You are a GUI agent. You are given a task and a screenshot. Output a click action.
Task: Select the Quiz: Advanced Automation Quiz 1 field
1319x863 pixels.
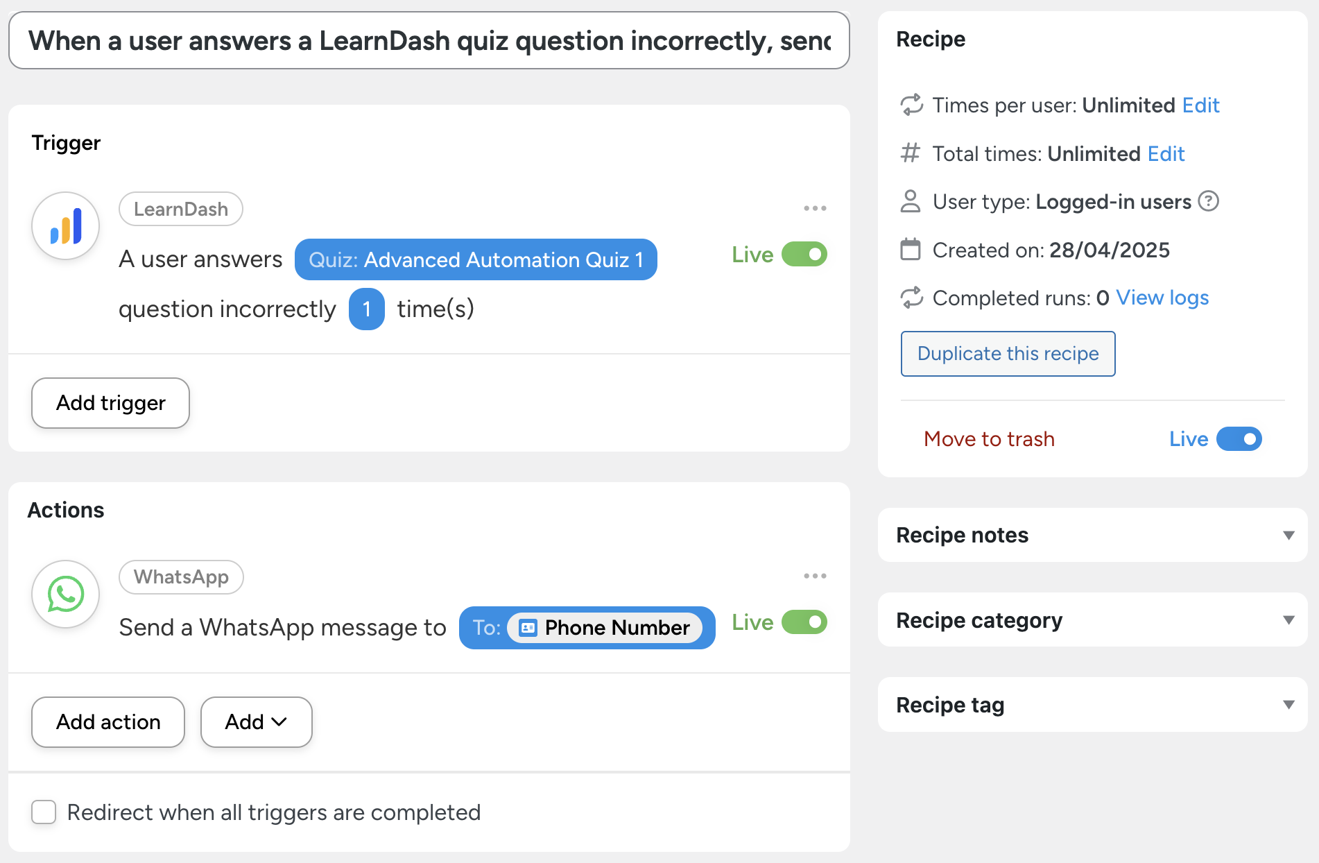(476, 260)
